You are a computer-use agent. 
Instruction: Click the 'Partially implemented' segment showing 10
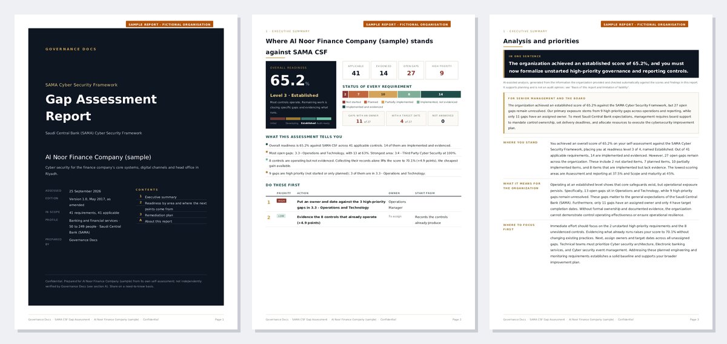point(383,94)
